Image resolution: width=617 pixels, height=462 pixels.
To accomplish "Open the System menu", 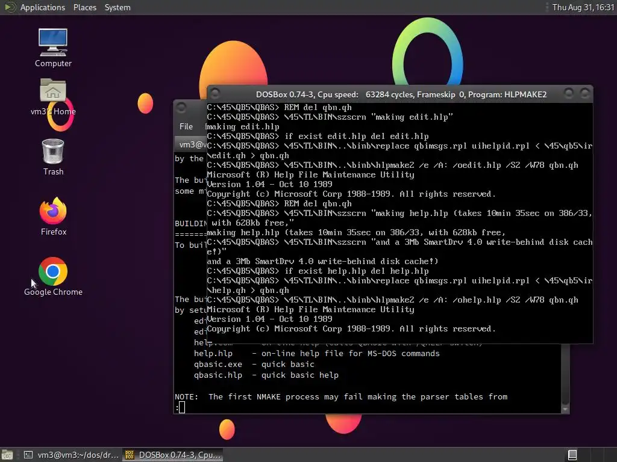I will 117,7.
